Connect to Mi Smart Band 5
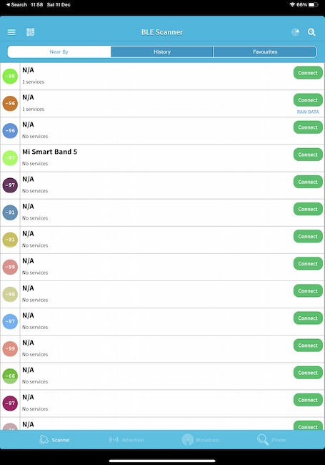This screenshot has height=465, width=325. pos(308,155)
